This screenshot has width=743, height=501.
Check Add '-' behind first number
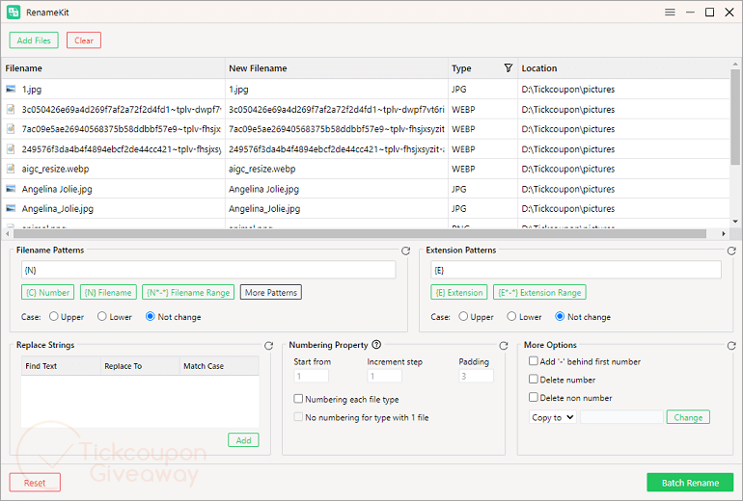click(x=534, y=361)
